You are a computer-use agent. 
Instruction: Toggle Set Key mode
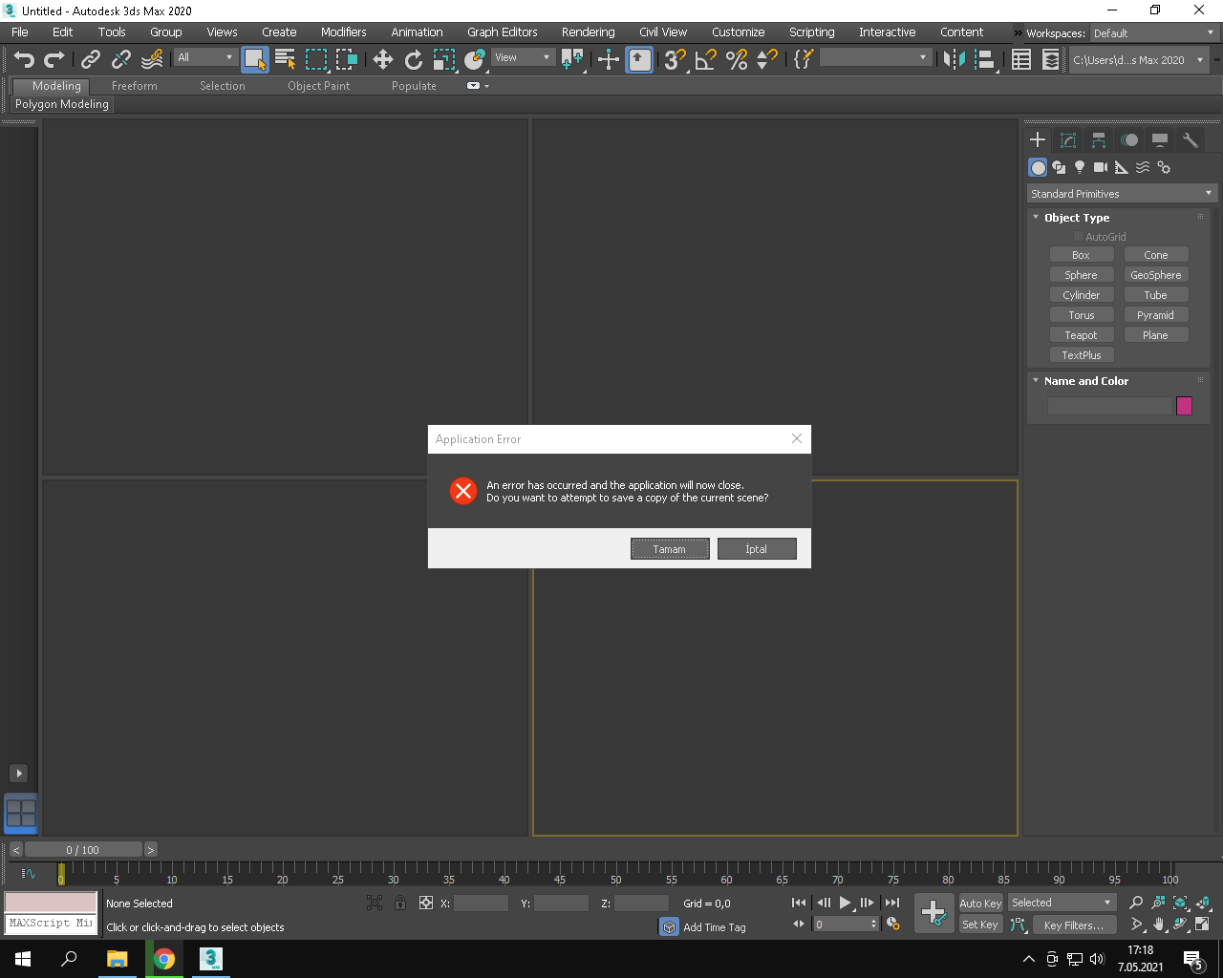coord(980,925)
